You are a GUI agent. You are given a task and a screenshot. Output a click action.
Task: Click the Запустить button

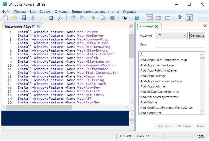coord(164,126)
